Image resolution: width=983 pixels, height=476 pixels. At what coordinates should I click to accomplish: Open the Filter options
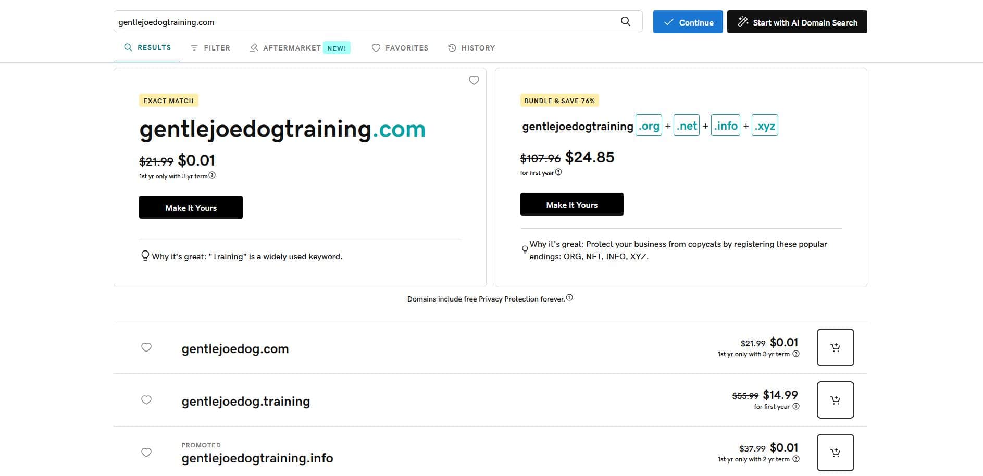[210, 48]
